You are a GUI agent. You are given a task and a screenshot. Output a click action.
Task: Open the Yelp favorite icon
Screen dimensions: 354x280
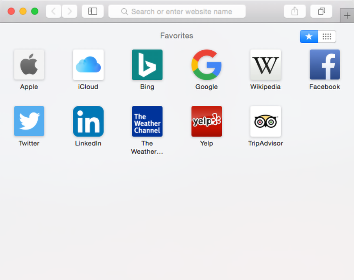tap(206, 121)
